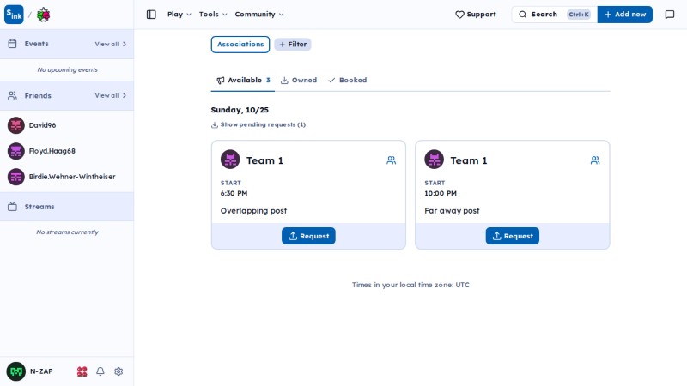
Task: Click the colorful splat site icon
Action: coord(44,15)
